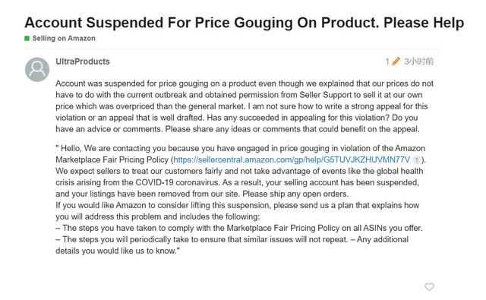Click the text Marketplace Fair Pricing Policy before the URL
Screen dimensions: 486x300
(112, 160)
